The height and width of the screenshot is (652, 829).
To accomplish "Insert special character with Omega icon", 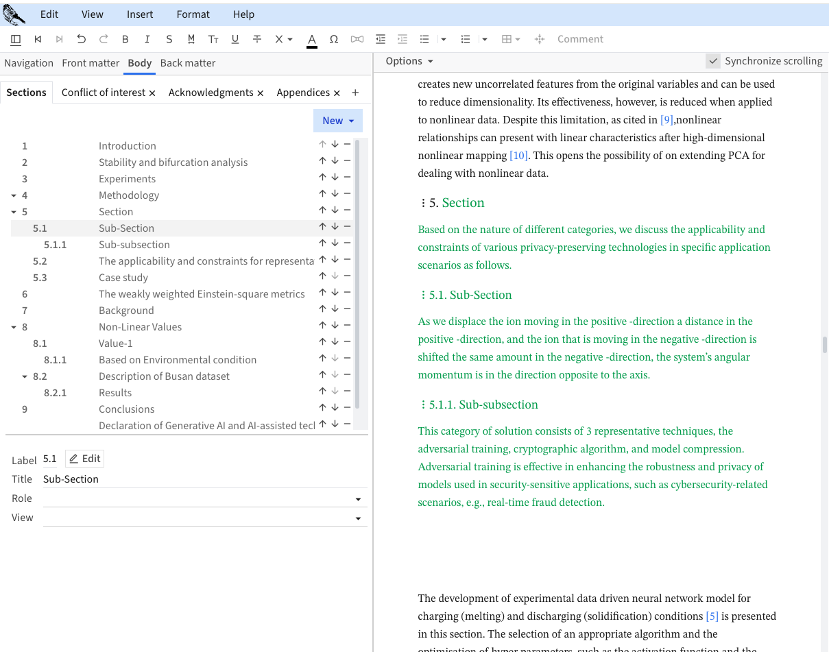I will tap(334, 39).
